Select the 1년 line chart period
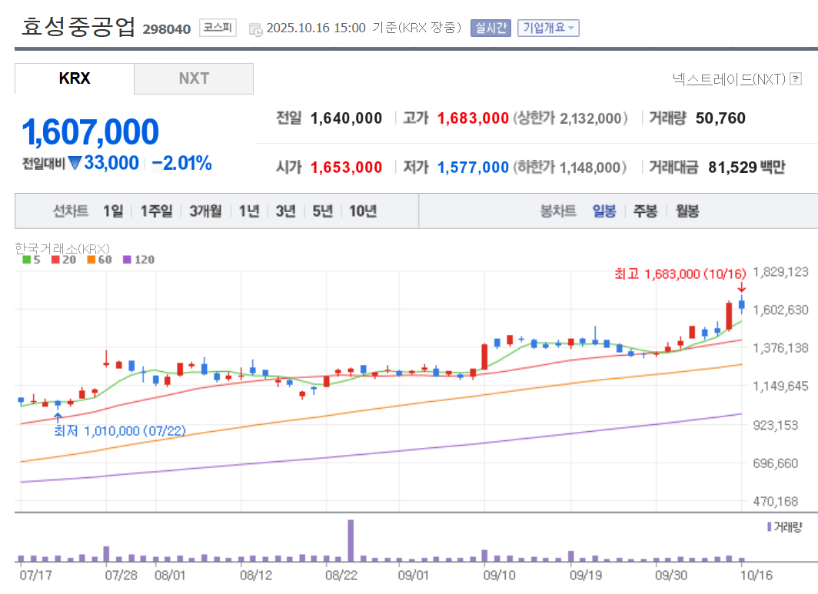Viewport: 818px width, 594px height. tap(249, 211)
